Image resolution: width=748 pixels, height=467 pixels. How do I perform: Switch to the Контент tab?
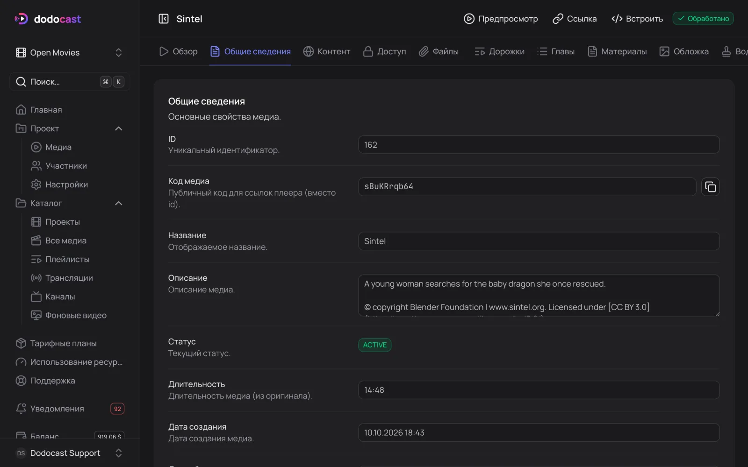(x=327, y=51)
